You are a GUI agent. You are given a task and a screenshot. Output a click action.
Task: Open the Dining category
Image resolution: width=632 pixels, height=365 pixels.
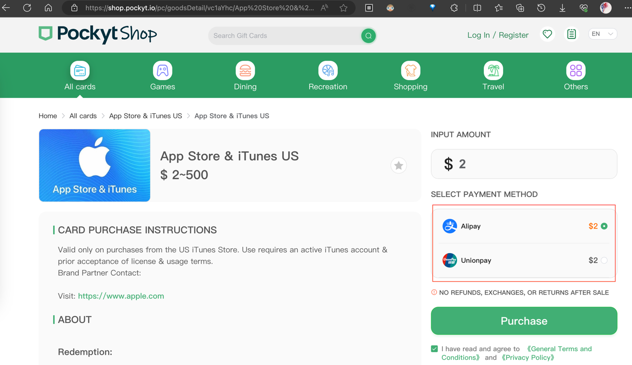coord(245,76)
